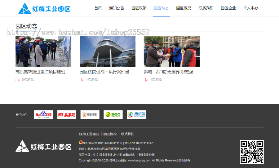Screen dimensions: 279x168
Task: Click the bar-chart view icon beside 5次浏览
Action: pos(18,80)
